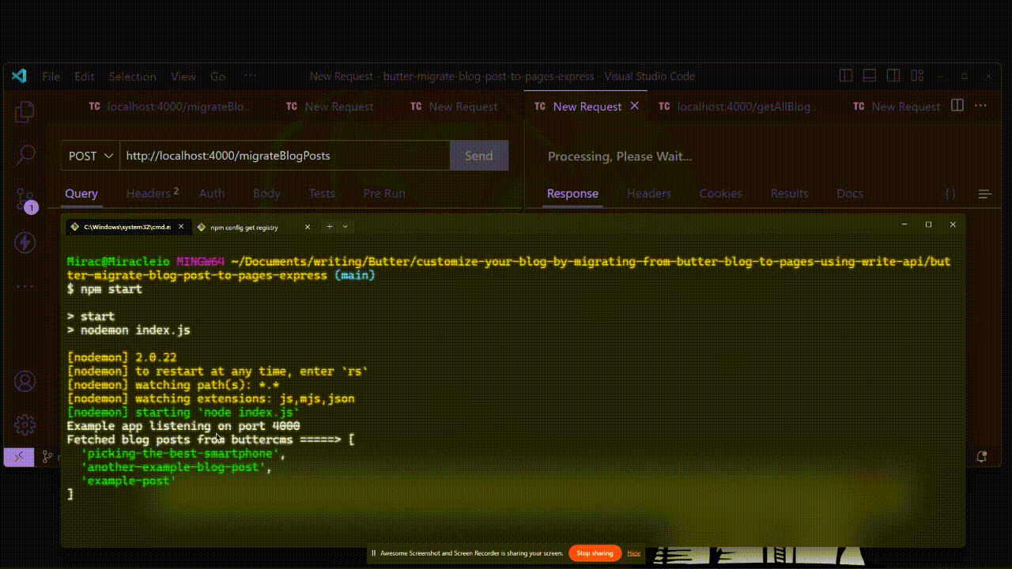Select the Body request tab
The width and height of the screenshot is (1012, 569).
(267, 194)
